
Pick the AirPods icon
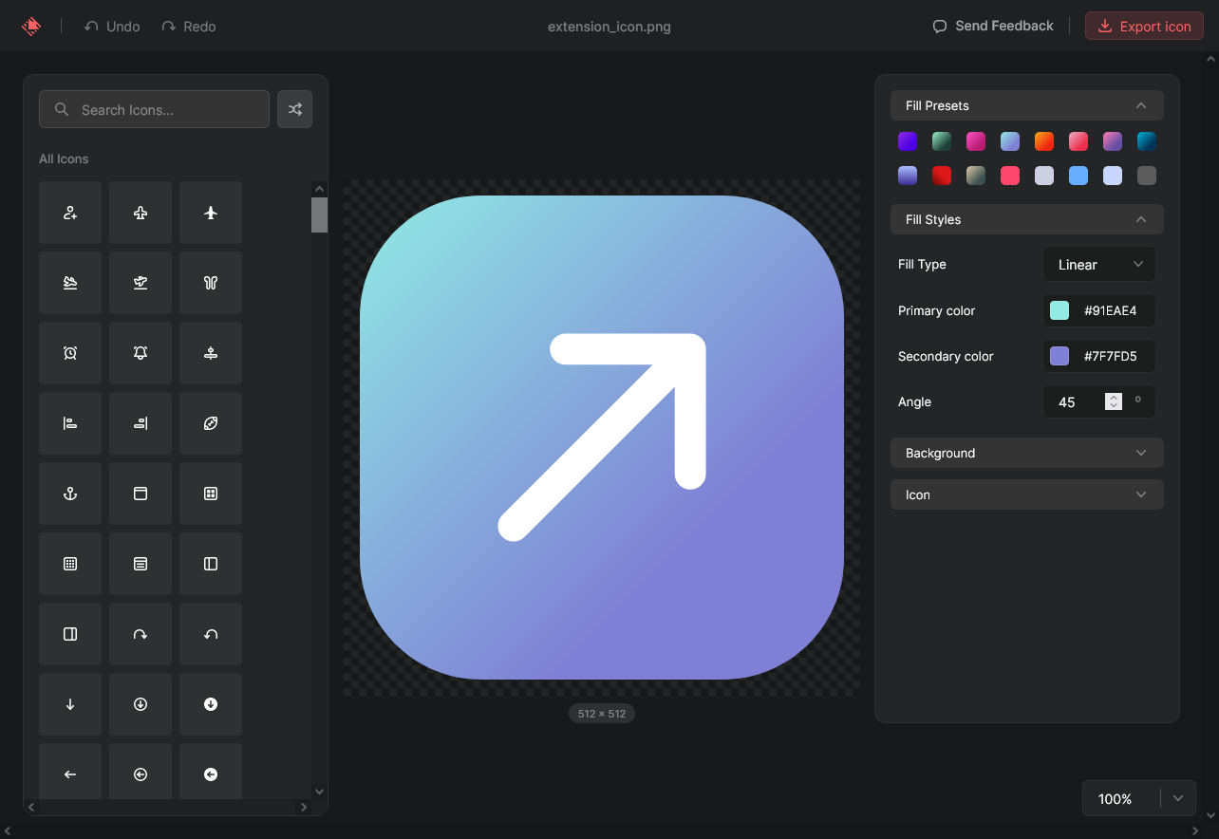coord(211,283)
